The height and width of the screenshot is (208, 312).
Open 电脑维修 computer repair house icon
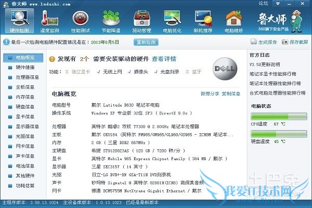point(234,21)
